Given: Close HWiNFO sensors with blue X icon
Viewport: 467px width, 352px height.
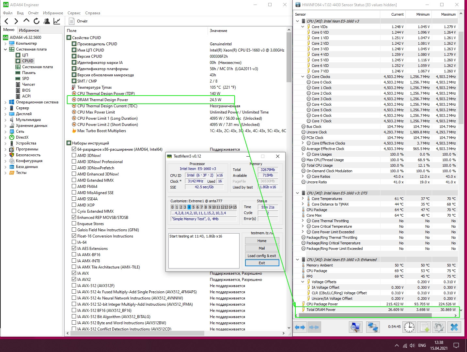Looking at the screenshot, I should [454, 327].
